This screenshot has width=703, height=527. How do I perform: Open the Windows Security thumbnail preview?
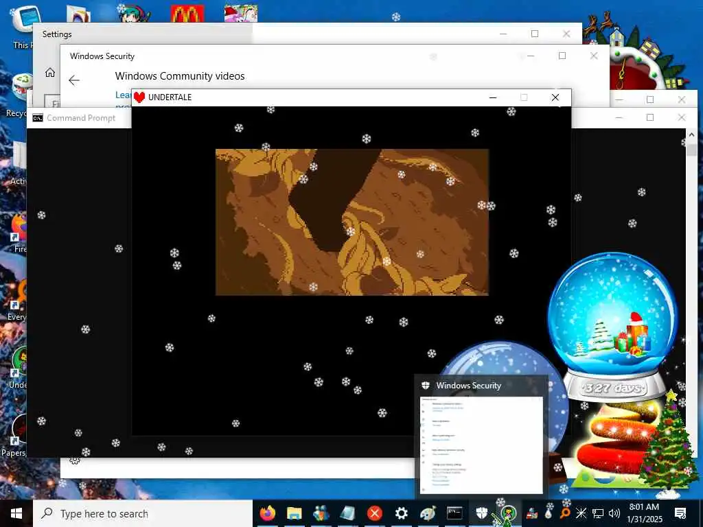[x=481, y=445]
